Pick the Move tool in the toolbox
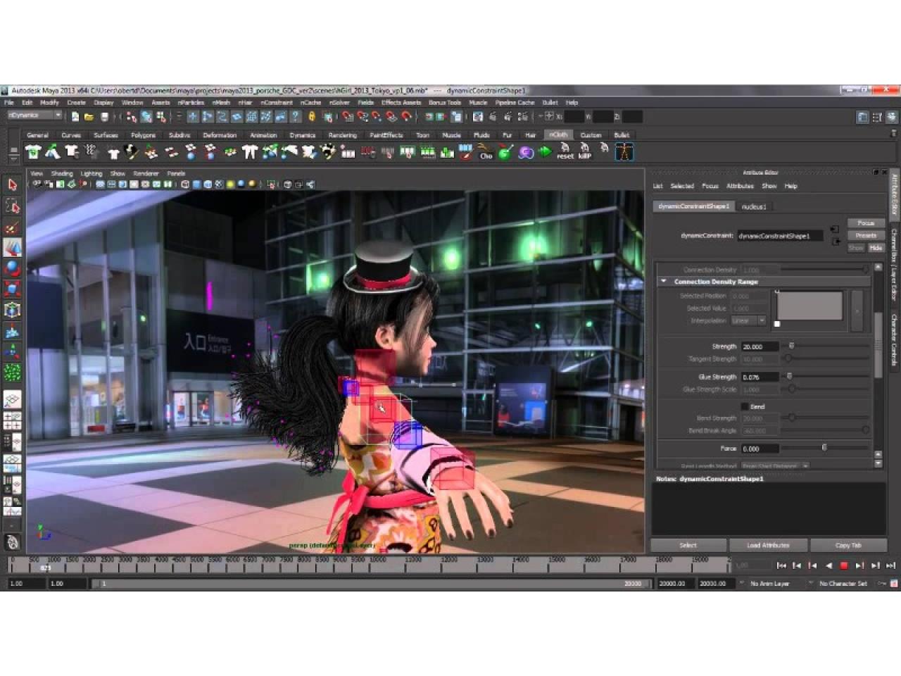Viewport: 901px width, 676px height. (x=12, y=247)
